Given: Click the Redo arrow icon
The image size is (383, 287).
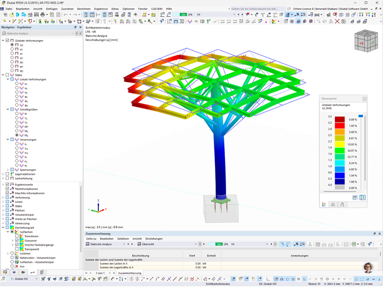Looking at the screenshot, I should [75, 15].
